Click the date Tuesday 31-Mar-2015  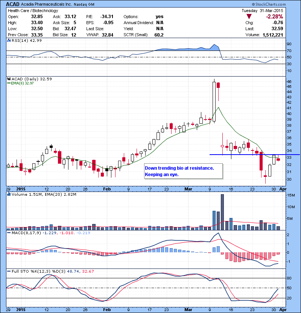coord(262,11)
